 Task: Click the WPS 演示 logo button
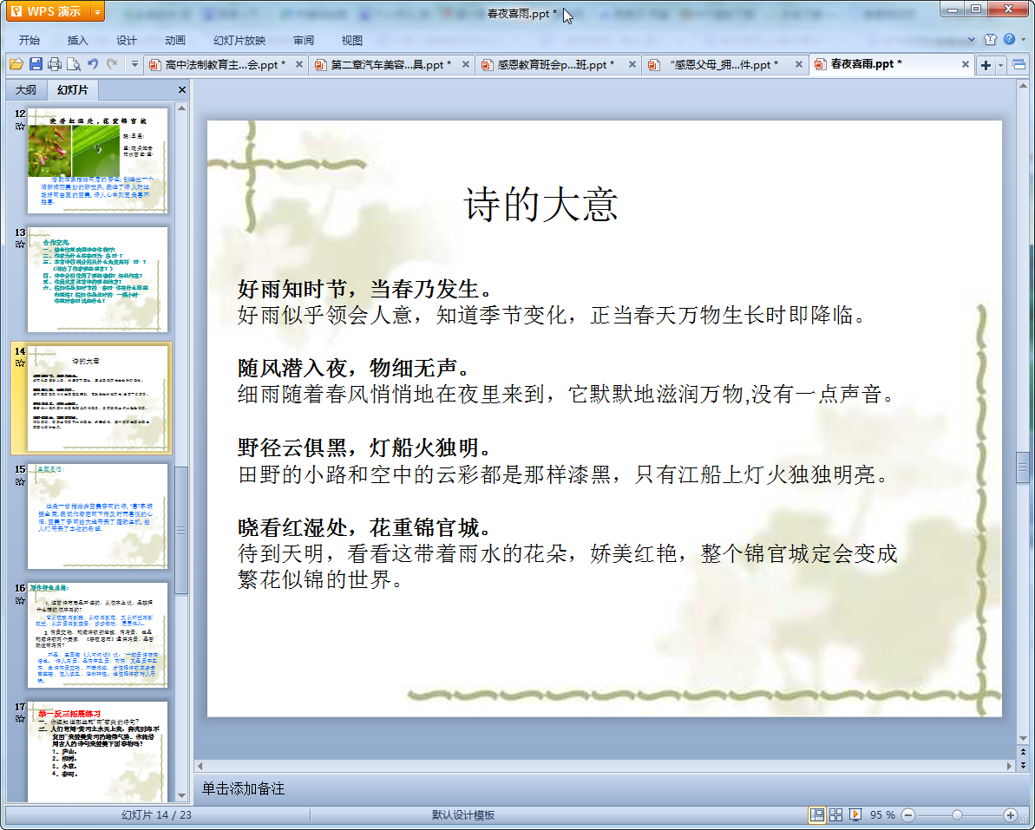click(49, 12)
